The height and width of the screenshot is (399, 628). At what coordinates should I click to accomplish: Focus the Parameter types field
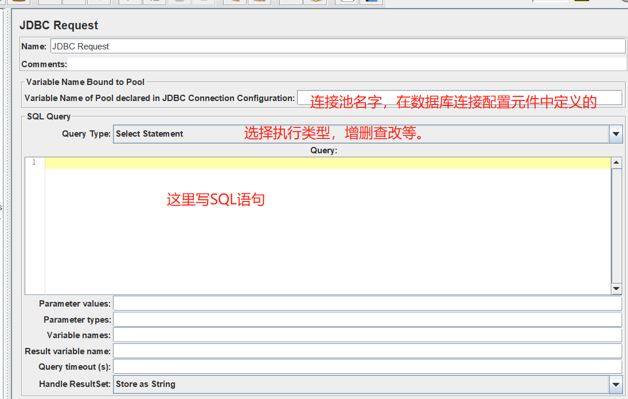pos(367,320)
